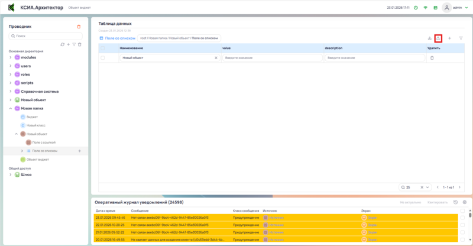Click the green connection signal icon
This screenshot has height=246, width=473.
[425, 8]
